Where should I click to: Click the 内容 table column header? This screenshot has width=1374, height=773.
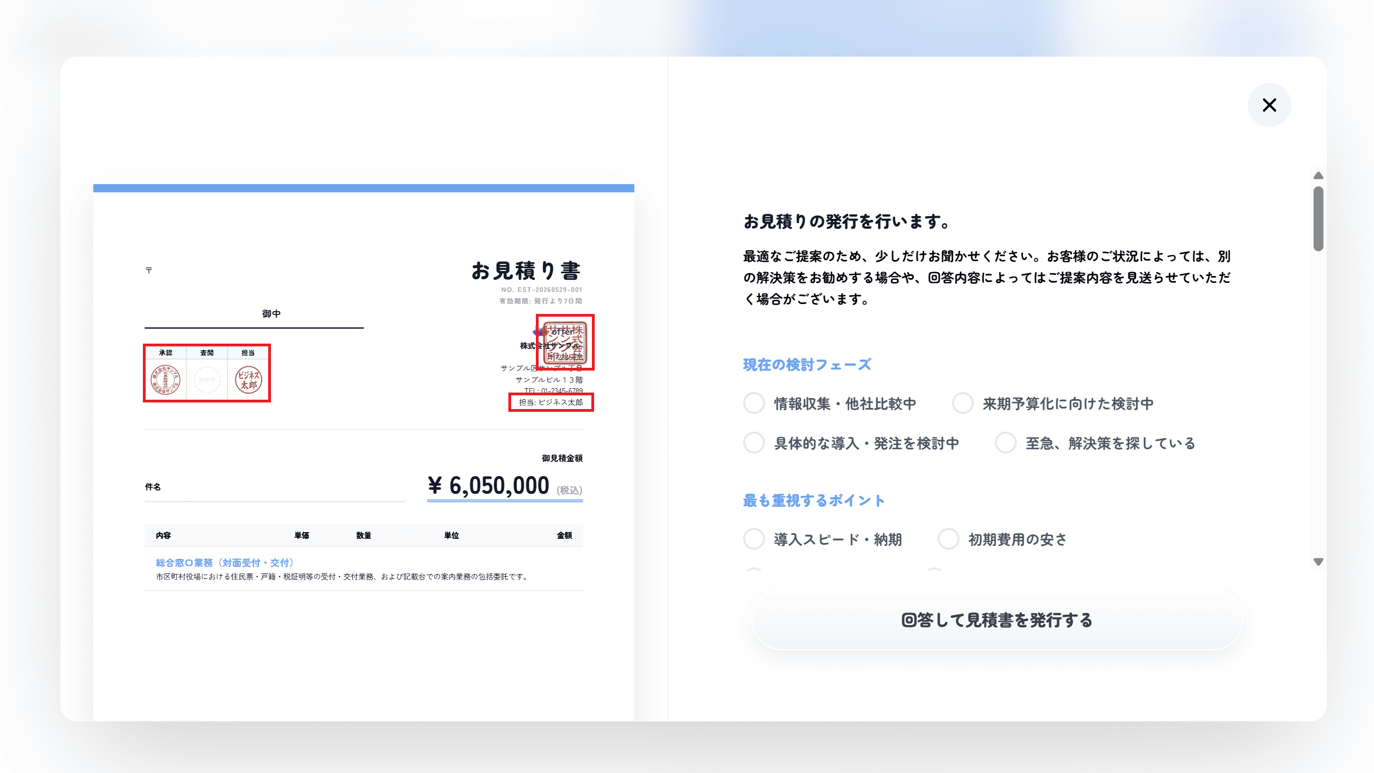[163, 535]
